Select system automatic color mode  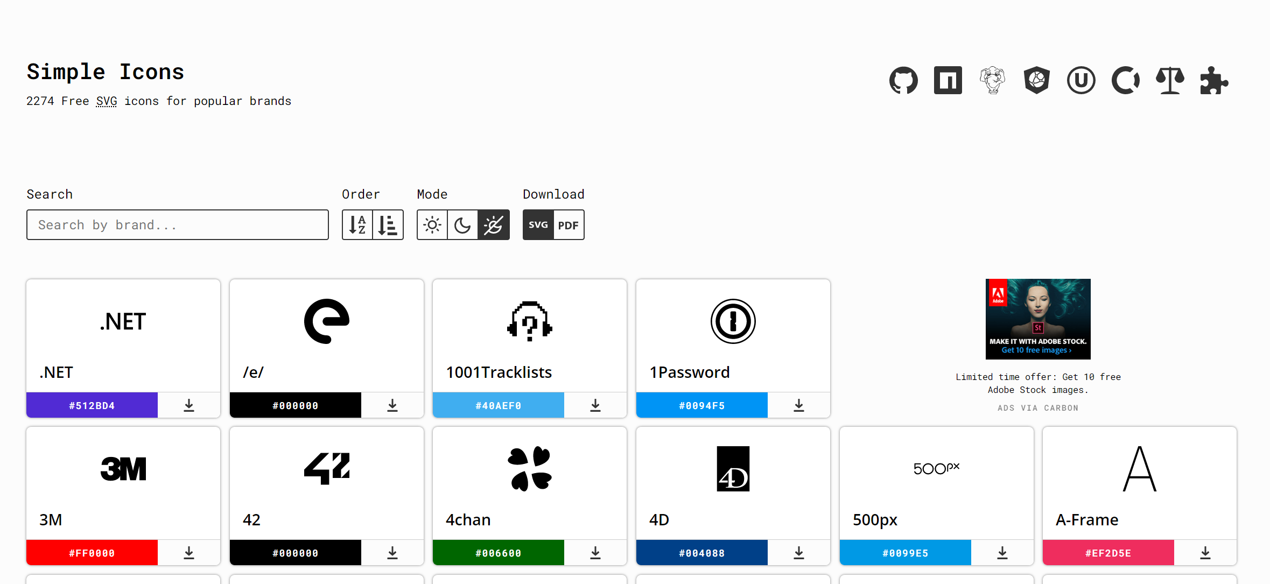[493, 225]
